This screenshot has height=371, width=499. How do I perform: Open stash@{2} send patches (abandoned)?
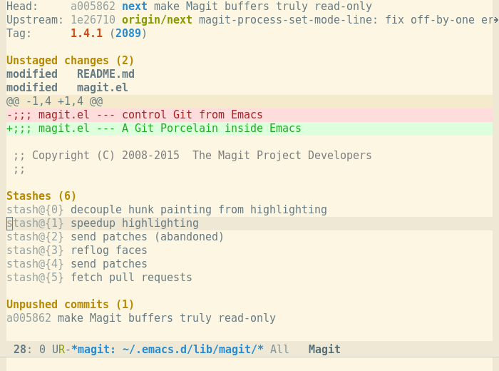pyautogui.click(x=115, y=237)
